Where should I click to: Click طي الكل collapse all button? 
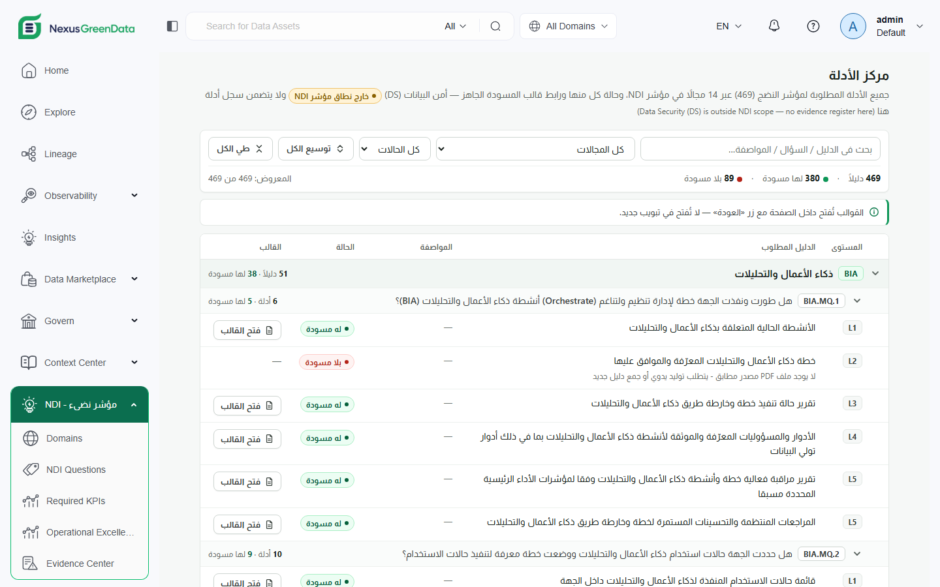coord(240,149)
